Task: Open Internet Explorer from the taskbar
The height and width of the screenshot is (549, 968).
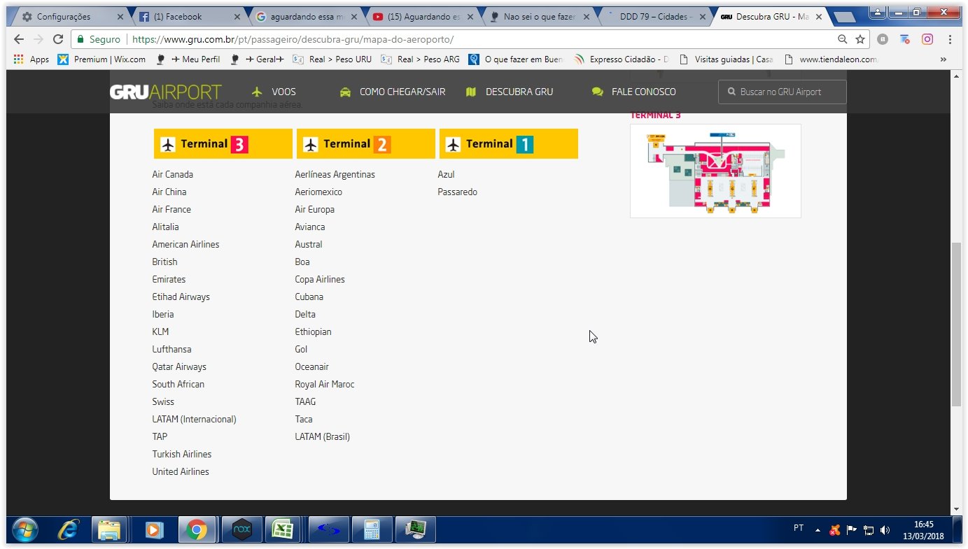Action: [x=68, y=530]
